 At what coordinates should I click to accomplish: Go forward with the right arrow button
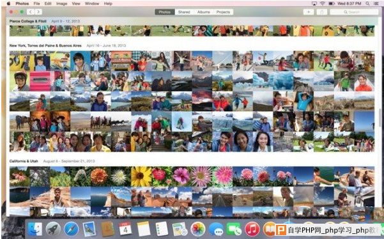pyautogui.click(x=38, y=12)
